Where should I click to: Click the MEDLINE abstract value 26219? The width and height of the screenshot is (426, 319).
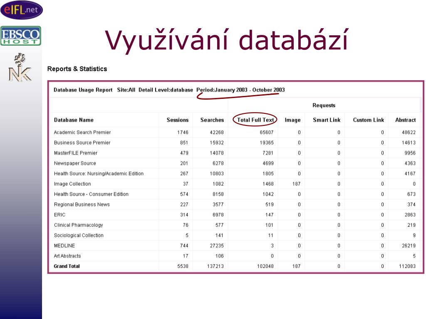tap(409, 246)
